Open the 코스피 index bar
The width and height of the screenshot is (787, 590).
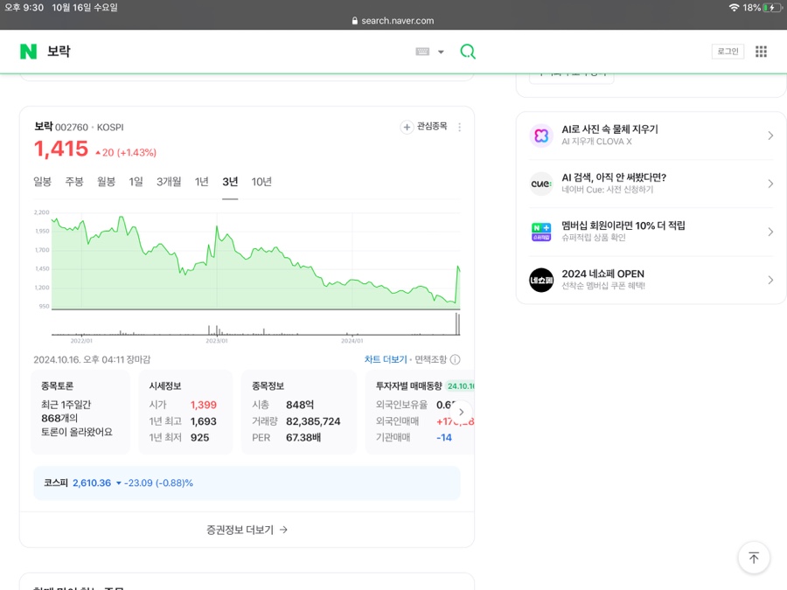coord(247,482)
